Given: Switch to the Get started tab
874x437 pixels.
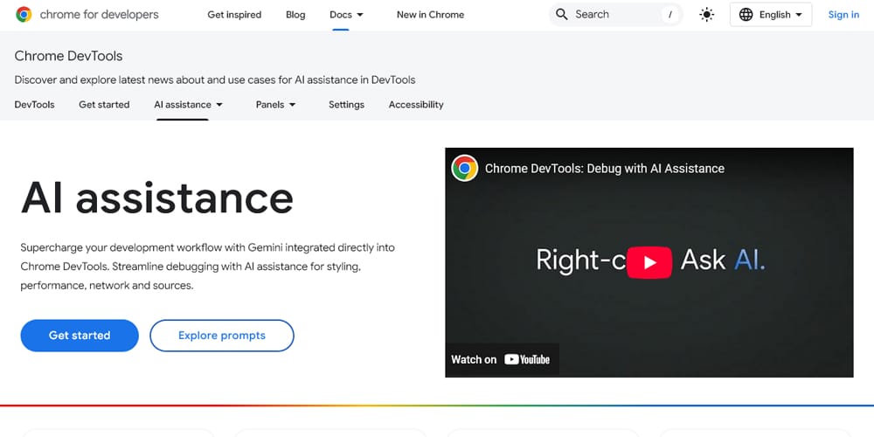Looking at the screenshot, I should click(104, 104).
